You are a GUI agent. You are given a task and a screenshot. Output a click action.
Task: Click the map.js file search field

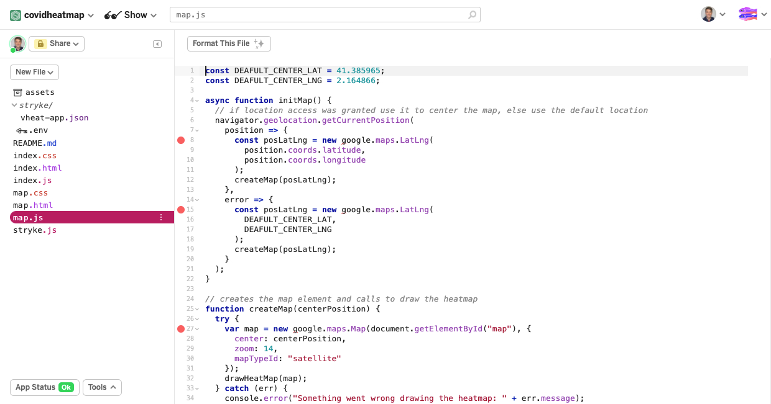pos(317,15)
